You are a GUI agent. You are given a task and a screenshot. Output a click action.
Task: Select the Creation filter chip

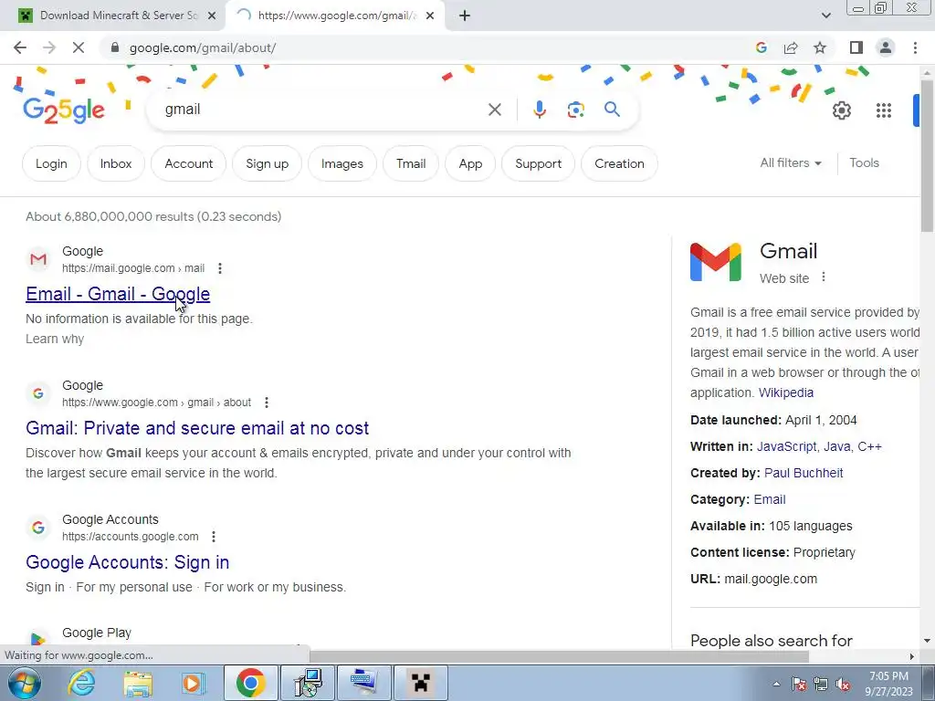620,163
